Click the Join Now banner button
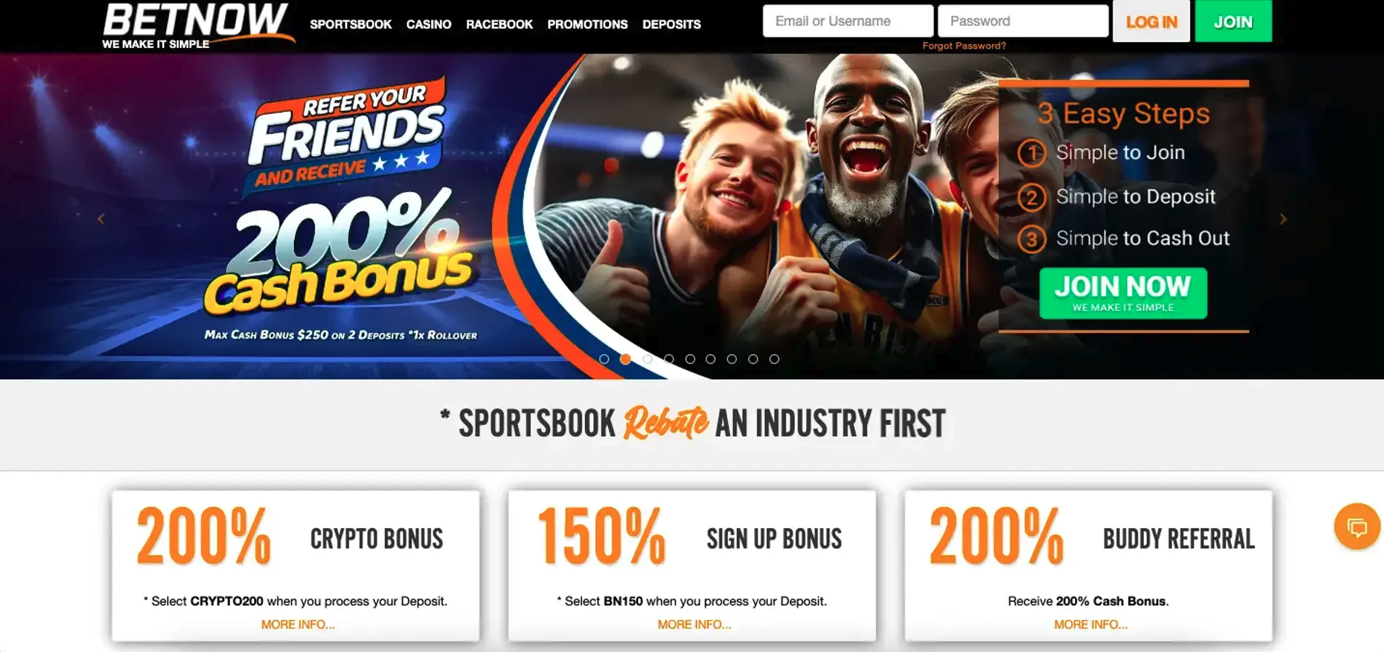Image resolution: width=1384 pixels, height=652 pixels. point(1123,293)
